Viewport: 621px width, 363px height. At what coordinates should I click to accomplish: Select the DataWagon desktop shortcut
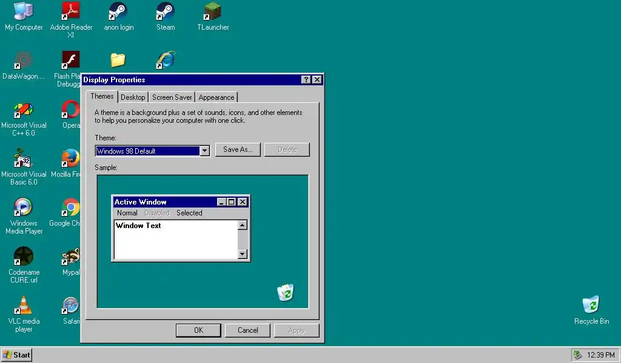(24, 65)
